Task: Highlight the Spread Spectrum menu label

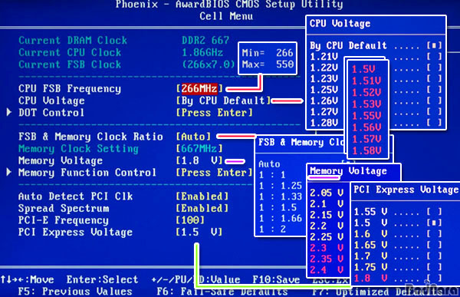Action: (64, 208)
